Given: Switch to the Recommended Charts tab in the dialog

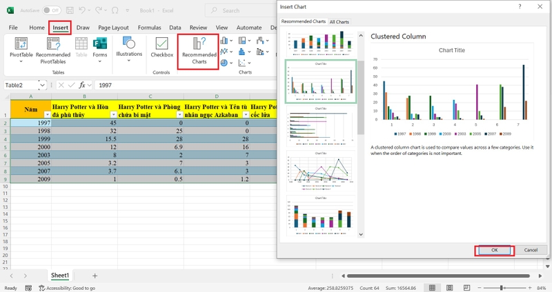Looking at the screenshot, I should point(304,21).
